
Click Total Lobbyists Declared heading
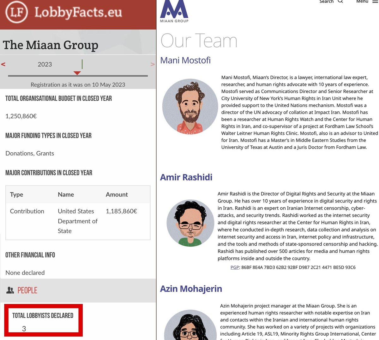43,315
